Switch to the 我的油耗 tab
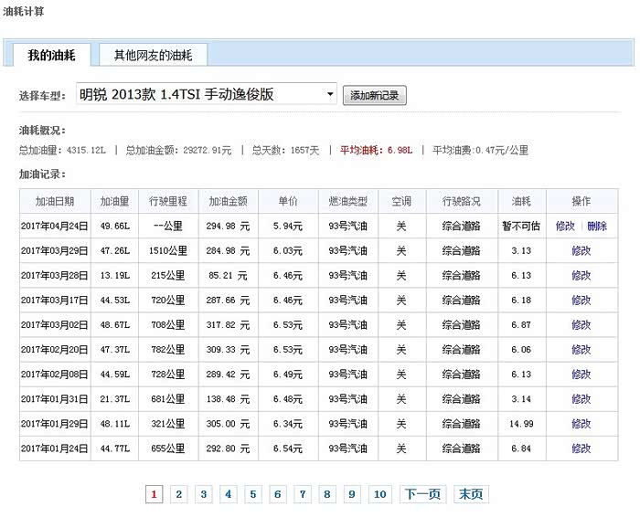 point(51,55)
